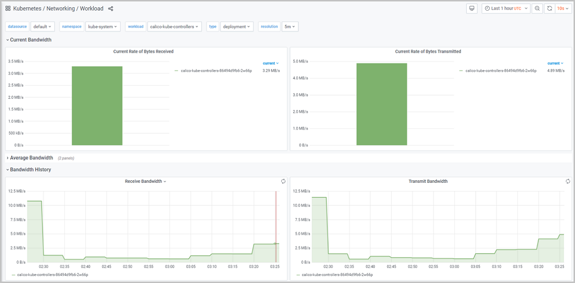Open the namespace kube-system dropdown
Viewport: 575px width, 283px height.
(x=103, y=27)
